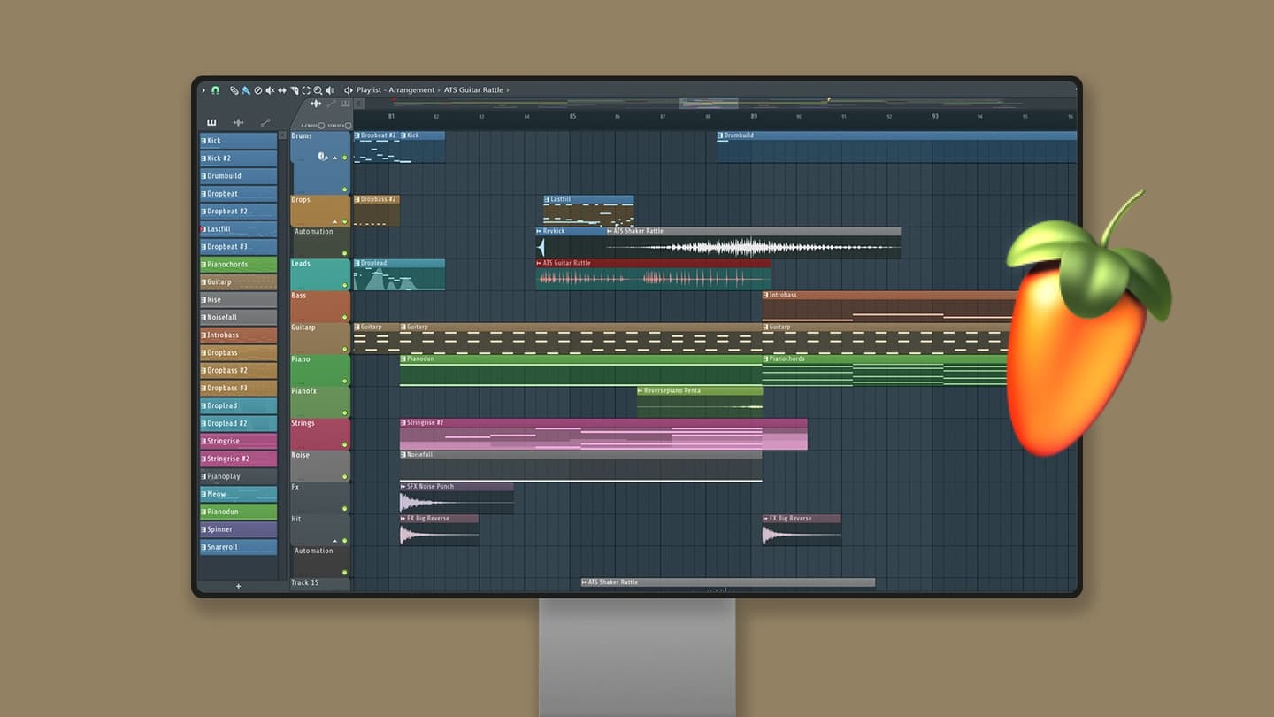Toggle the Z-CROSS checkbox

tap(322, 126)
